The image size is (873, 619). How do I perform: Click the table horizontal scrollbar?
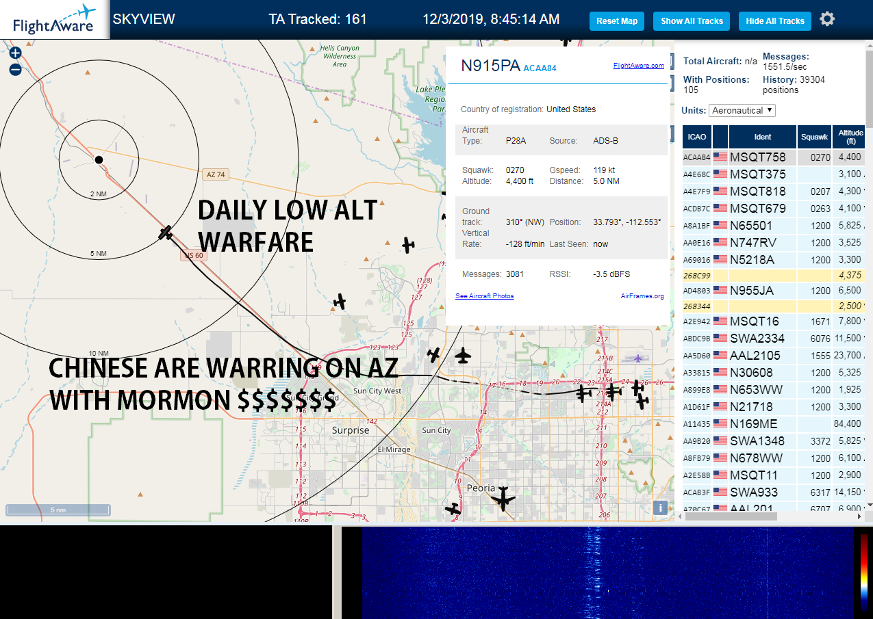coord(732,516)
